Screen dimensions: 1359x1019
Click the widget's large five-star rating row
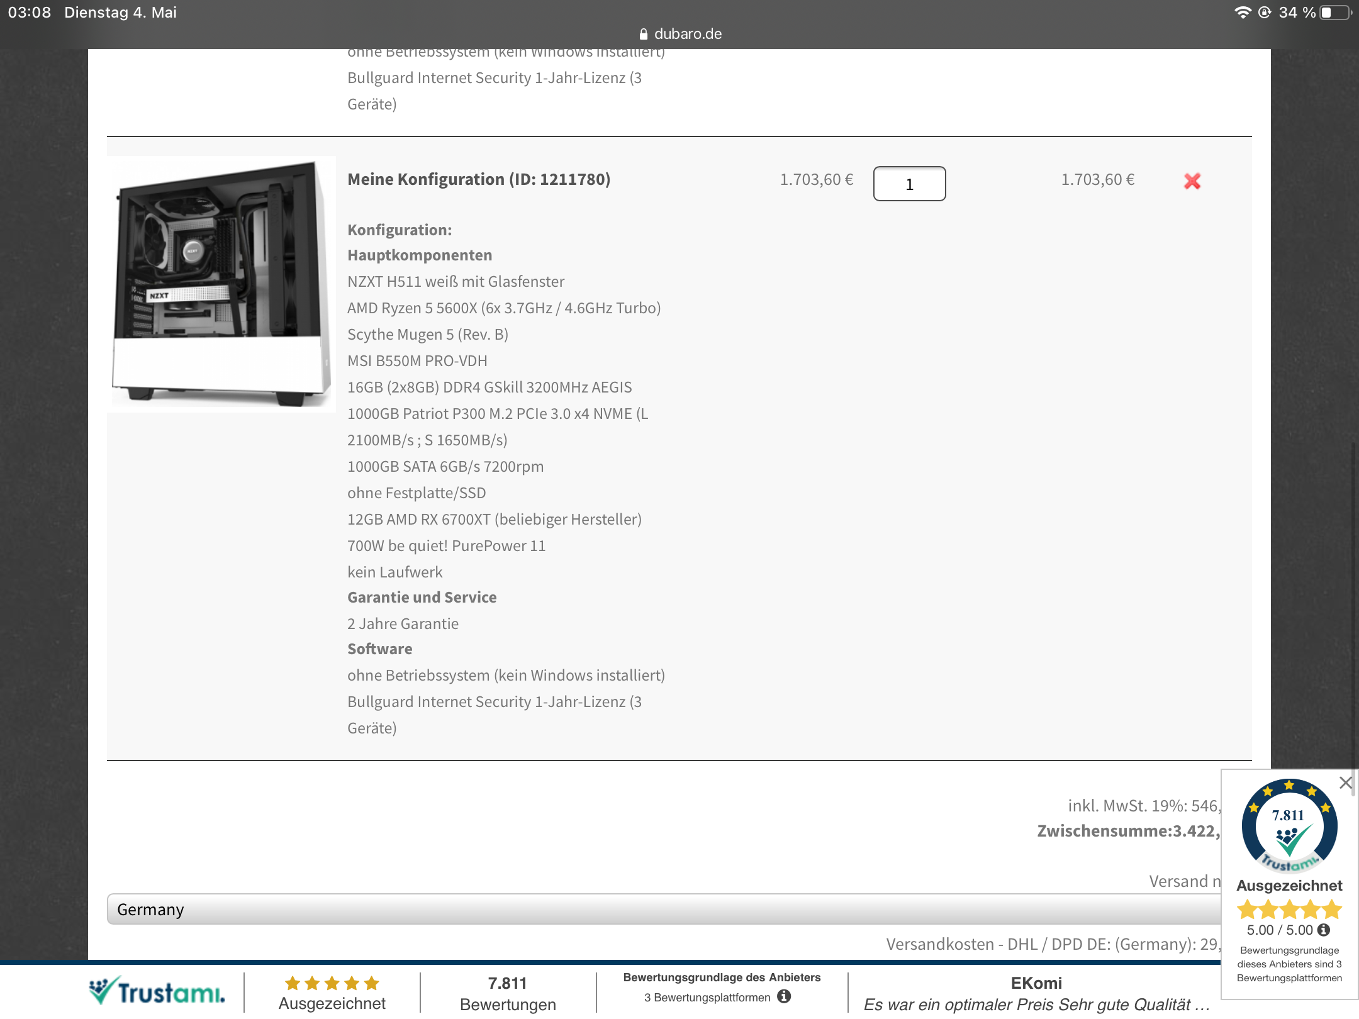pos(1289,910)
